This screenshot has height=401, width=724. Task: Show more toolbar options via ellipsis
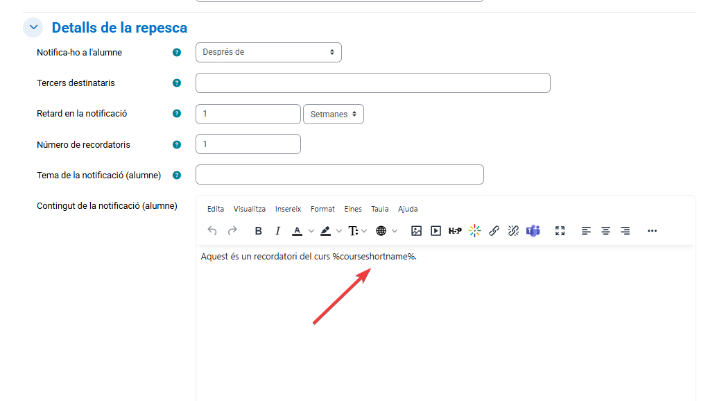[x=652, y=231]
